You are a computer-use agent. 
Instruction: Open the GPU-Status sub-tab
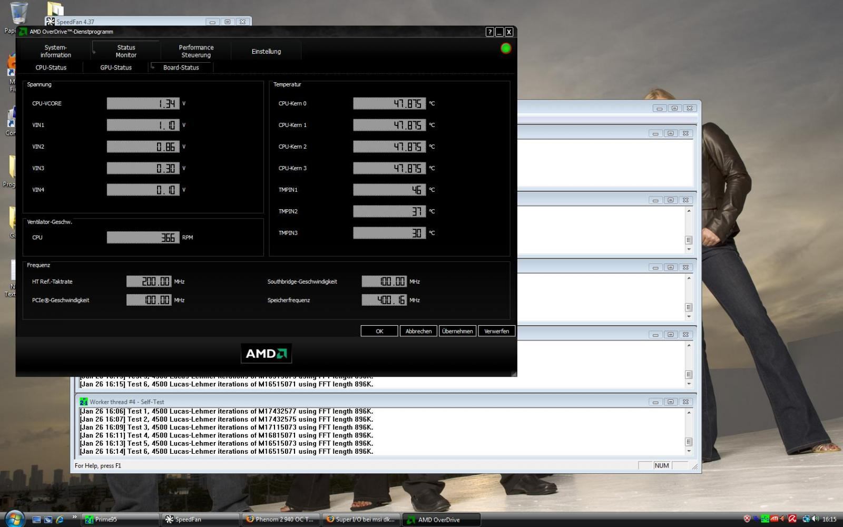point(116,67)
